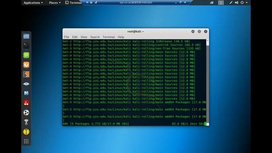Click the power icon in top bar
The width and height of the screenshot is (272, 153).
(242, 3)
